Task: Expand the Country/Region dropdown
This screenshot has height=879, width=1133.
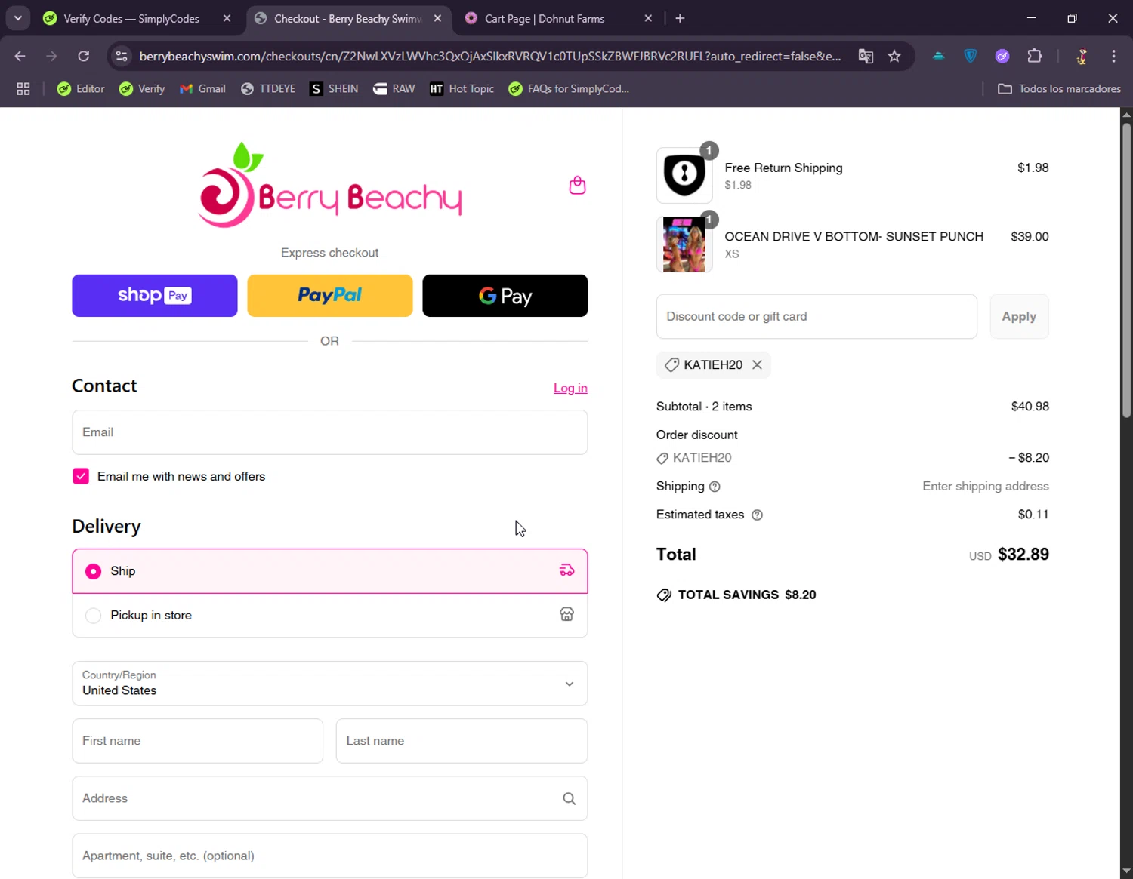Action: click(x=329, y=684)
